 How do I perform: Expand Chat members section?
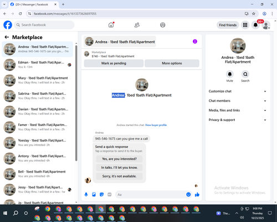(238, 101)
